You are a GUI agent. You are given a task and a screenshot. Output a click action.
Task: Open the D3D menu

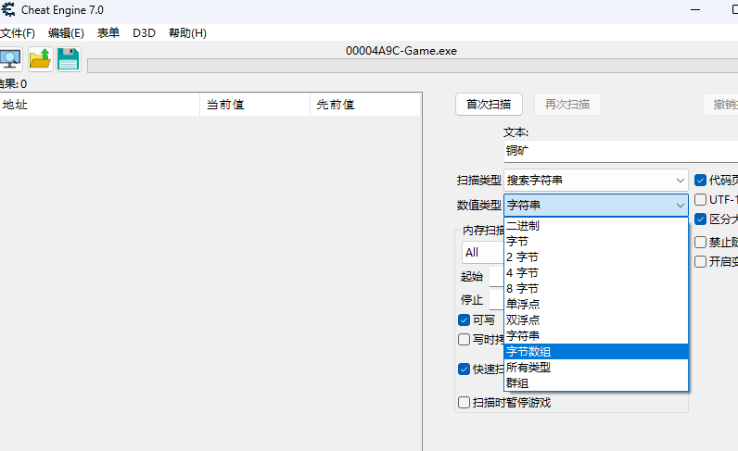tap(144, 33)
